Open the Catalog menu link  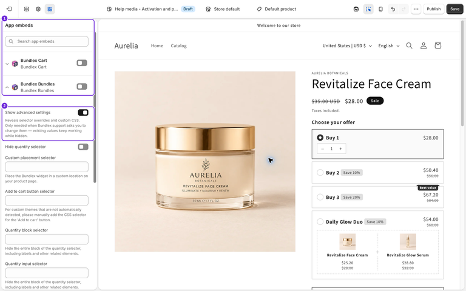click(178, 45)
